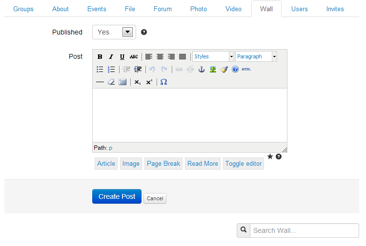Insert an unordered bullet list

pyautogui.click(x=100, y=70)
